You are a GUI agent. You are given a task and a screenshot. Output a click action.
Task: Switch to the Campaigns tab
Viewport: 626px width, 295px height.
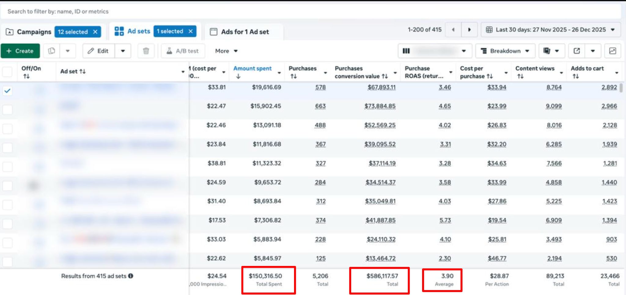tap(34, 31)
